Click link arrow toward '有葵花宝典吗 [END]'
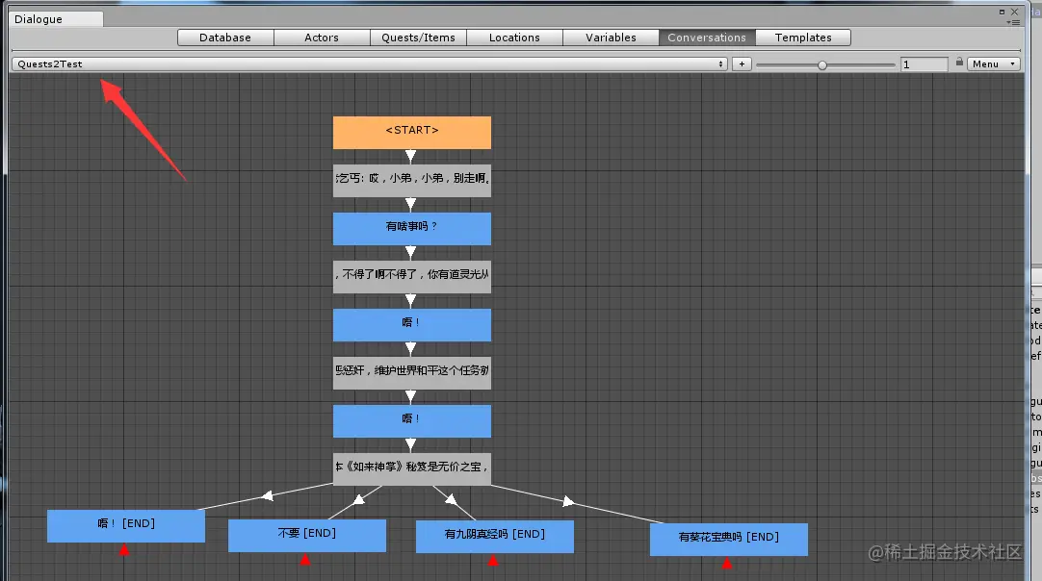The height and width of the screenshot is (581, 1042). point(568,501)
